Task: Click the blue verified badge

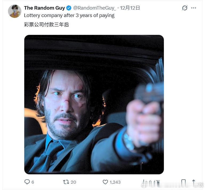Action: tap(69, 8)
